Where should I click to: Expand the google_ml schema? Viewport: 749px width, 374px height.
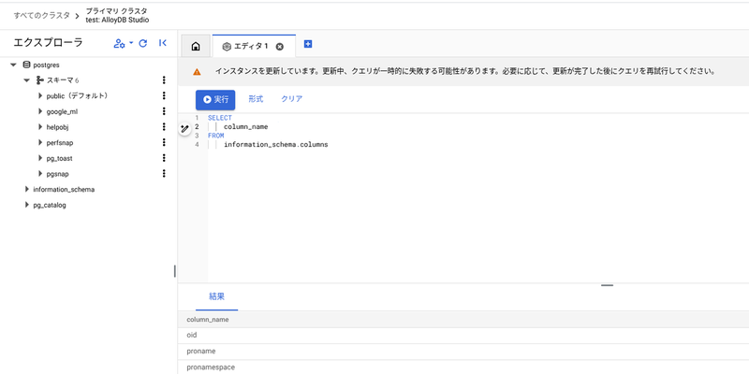pos(40,111)
